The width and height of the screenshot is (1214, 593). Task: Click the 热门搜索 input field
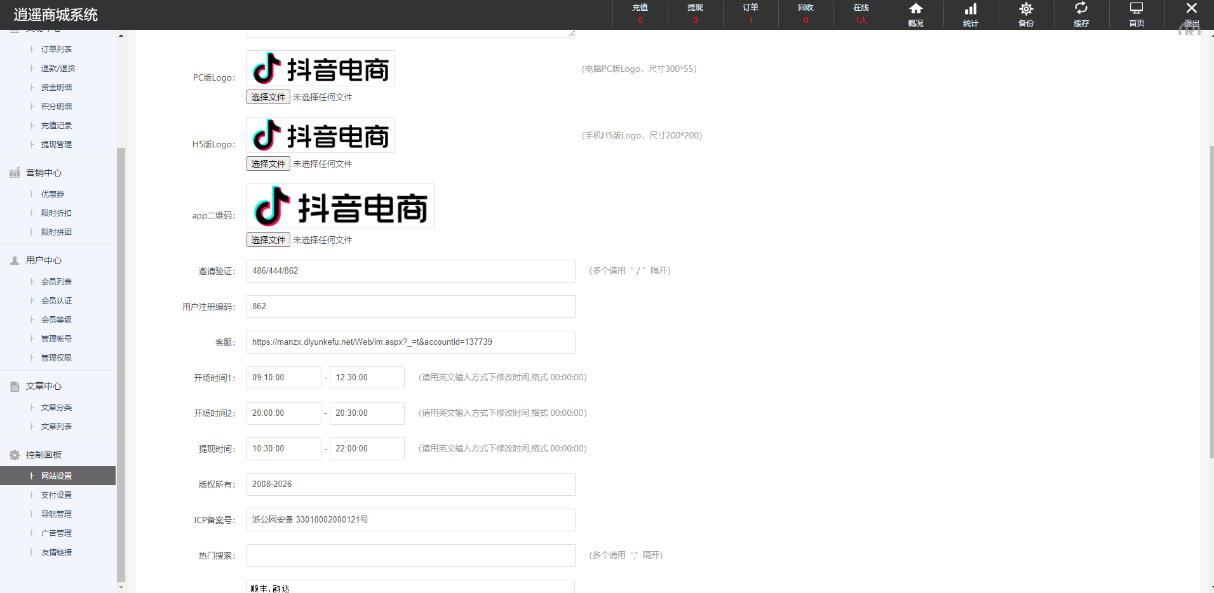pos(410,556)
